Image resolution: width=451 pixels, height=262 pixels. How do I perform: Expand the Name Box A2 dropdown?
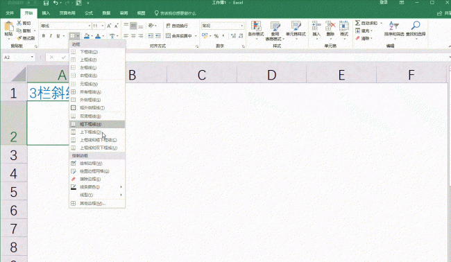[32, 57]
